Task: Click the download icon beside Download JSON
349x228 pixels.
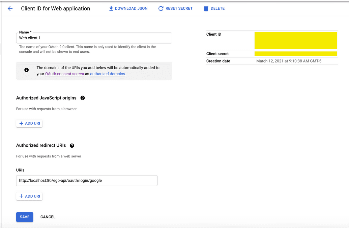Action: point(111,8)
